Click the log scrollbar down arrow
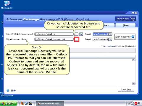Viewport: 142px width, 106px height. (134, 84)
